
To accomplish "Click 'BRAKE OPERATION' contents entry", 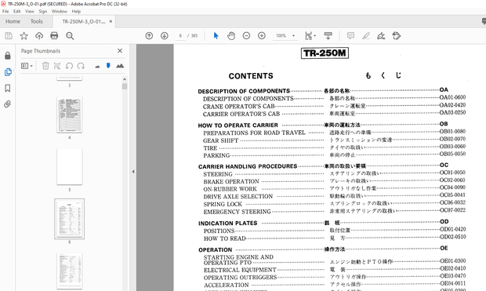I will tap(231, 181).
